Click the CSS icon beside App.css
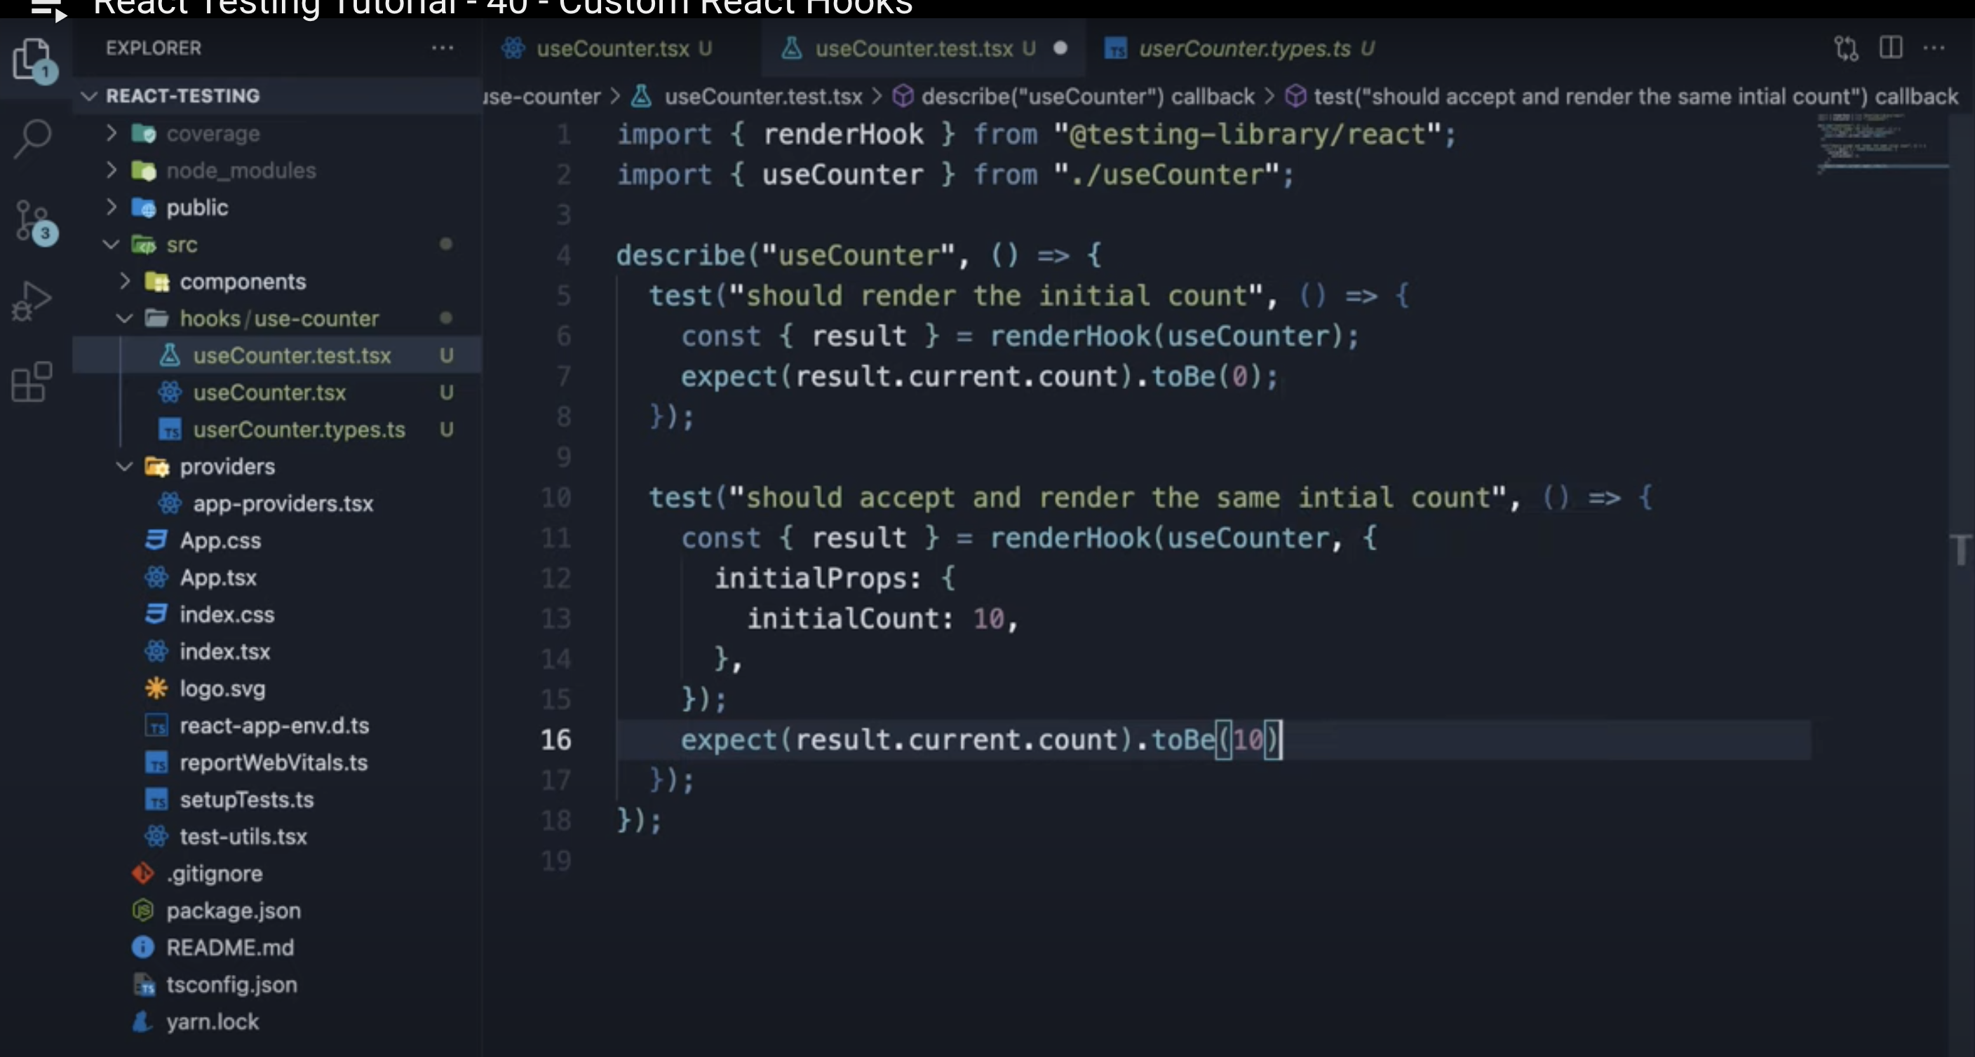The width and height of the screenshot is (1975, 1057). coord(156,540)
